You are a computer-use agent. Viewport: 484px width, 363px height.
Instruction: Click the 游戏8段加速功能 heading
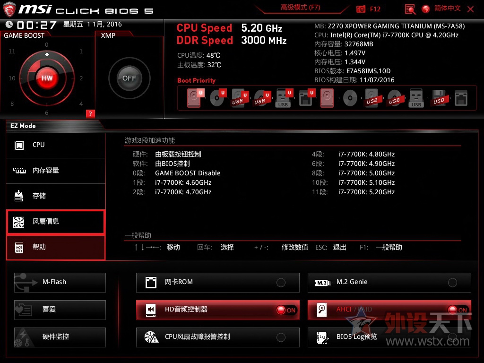[x=150, y=141]
